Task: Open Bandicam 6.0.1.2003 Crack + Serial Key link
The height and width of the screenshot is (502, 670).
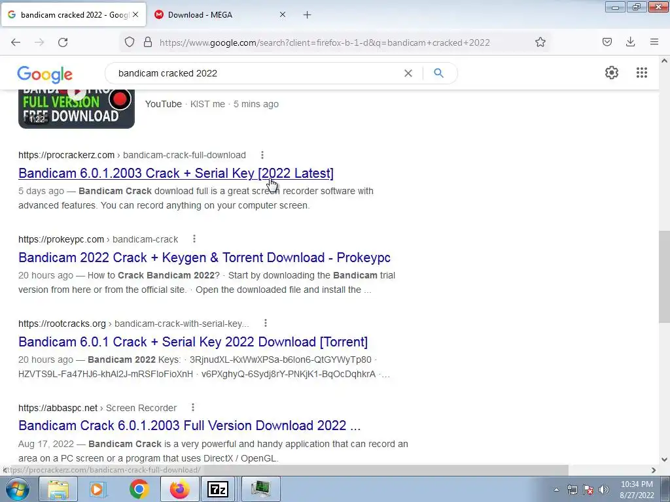Action: 176,173
